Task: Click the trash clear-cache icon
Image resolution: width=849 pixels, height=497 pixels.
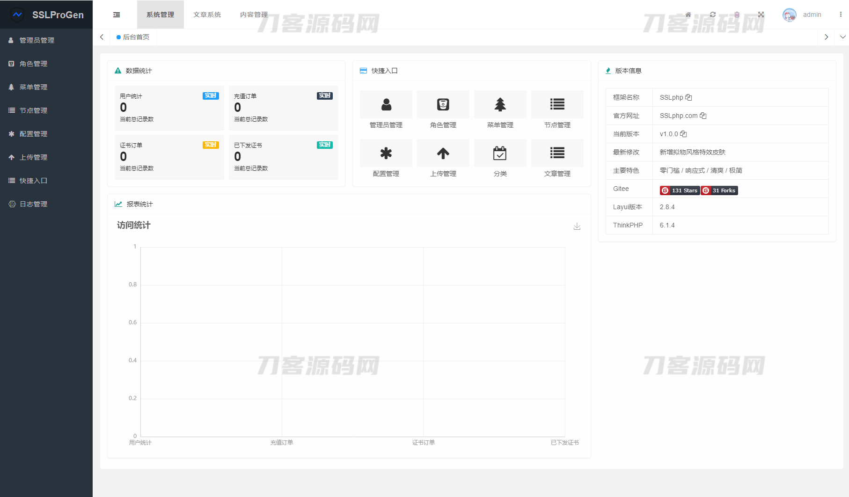Action: pos(737,15)
